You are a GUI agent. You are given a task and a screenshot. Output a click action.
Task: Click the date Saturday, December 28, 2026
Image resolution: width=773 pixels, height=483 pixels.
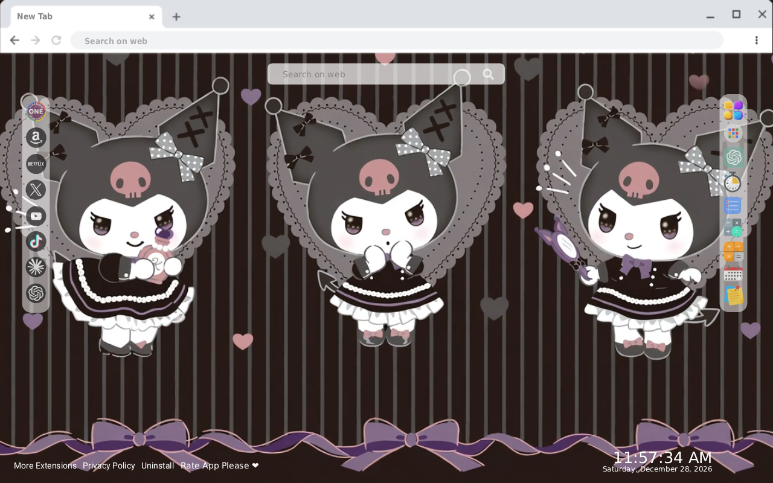point(658,469)
